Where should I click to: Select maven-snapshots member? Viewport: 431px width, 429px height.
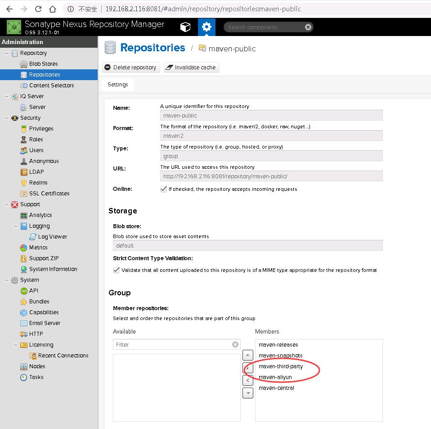point(319,356)
